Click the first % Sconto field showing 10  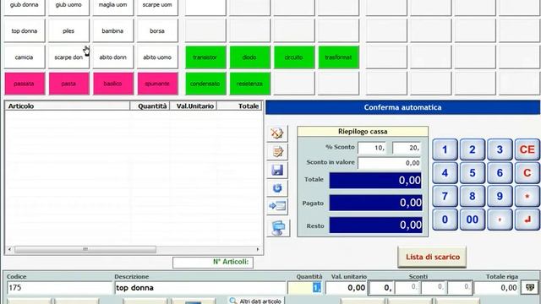372,148
